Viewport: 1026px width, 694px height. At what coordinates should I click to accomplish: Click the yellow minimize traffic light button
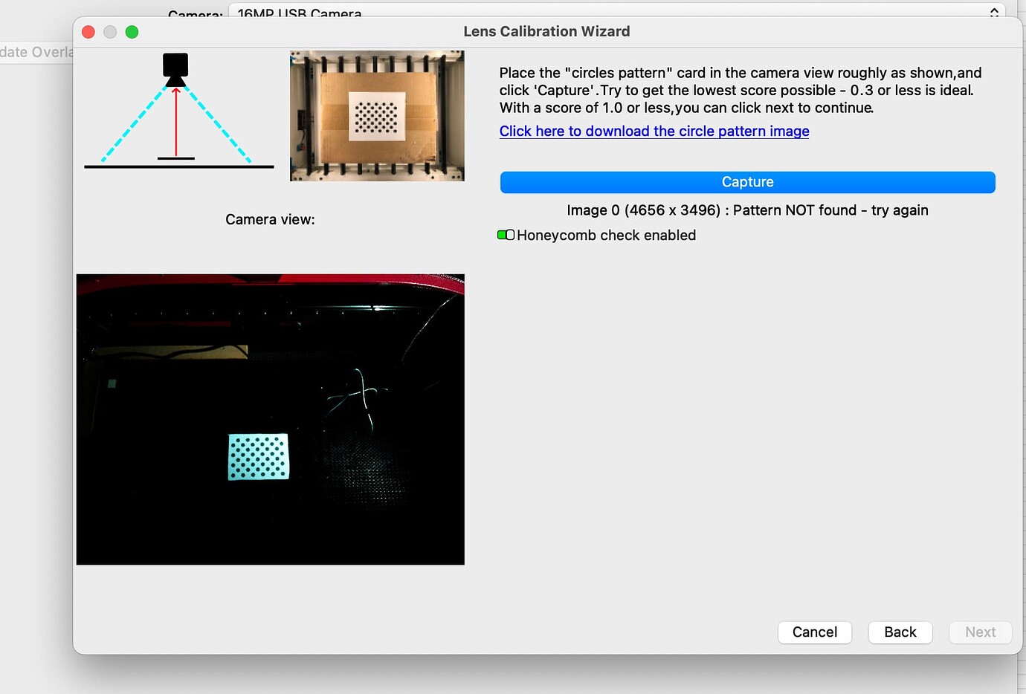tap(110, 32)
